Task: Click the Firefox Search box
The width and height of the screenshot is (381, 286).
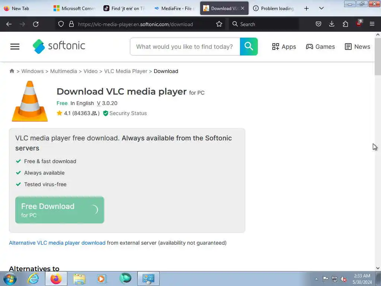Action: click(x=264, y=24)
